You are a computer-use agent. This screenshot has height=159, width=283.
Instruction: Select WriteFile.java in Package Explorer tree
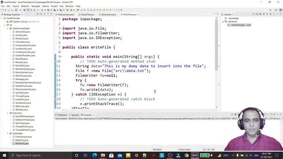click(22, 144)
